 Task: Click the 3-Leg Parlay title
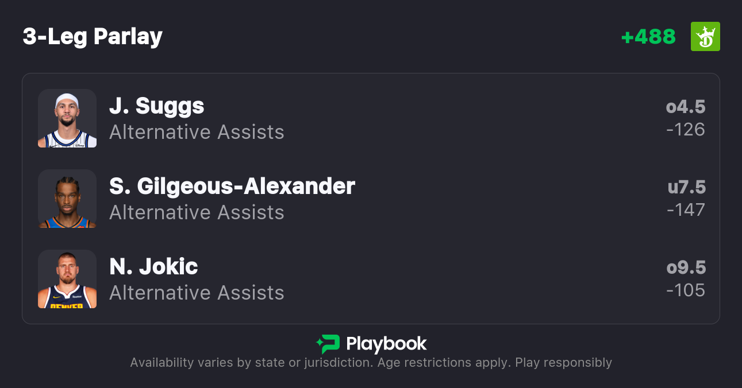pyautogui.click(x=93, y=37)
